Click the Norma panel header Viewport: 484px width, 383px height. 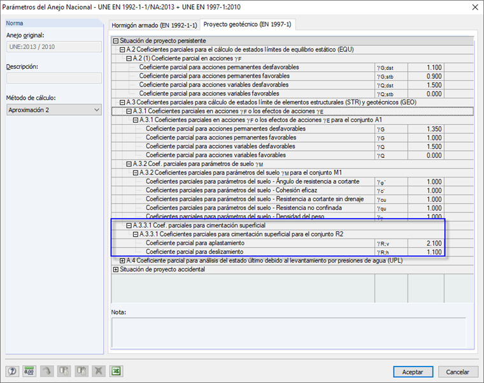coord(54,23)
